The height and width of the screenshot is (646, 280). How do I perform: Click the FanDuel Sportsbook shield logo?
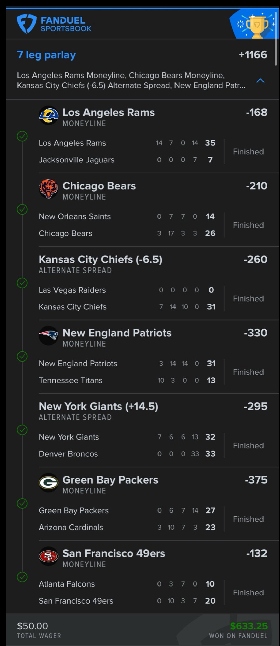pyautogui.click(x=26, y=24)
